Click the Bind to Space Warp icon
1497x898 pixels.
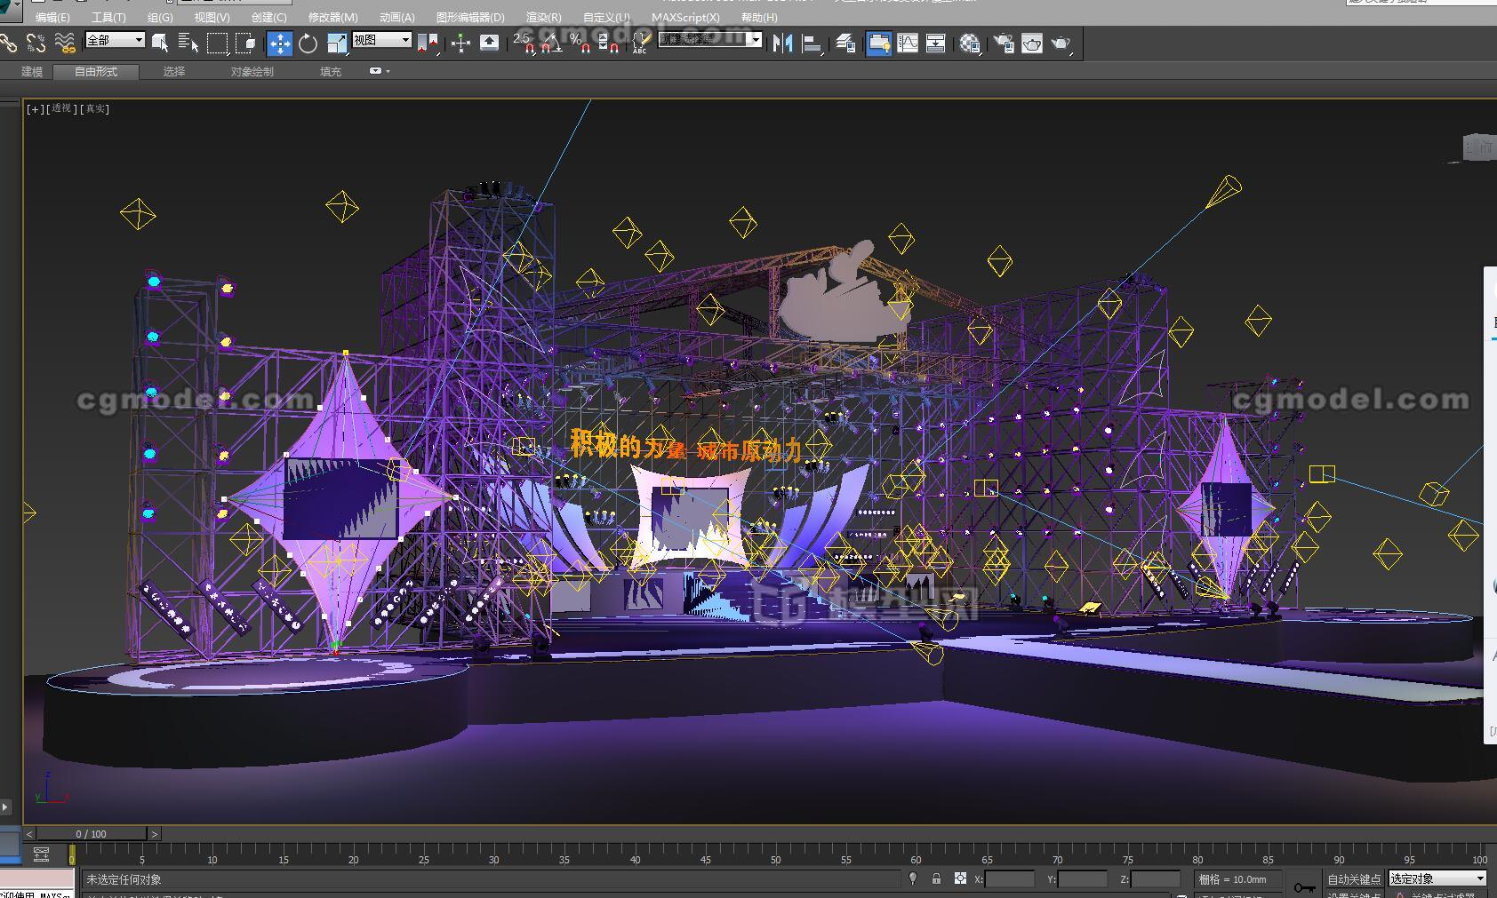pyautogui.click(x=65, y=43)
